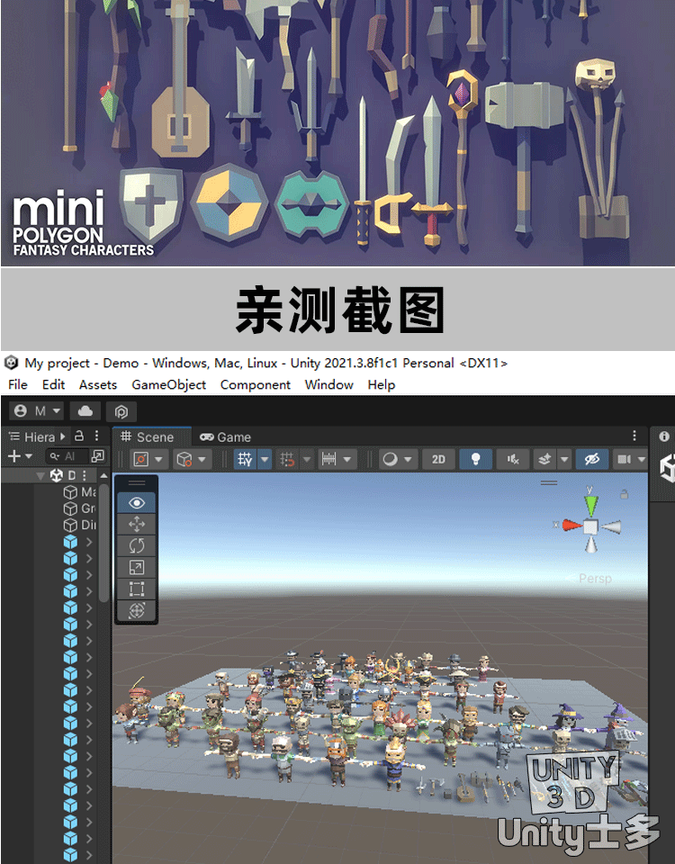Select the Rotate tool

[136, 545]
